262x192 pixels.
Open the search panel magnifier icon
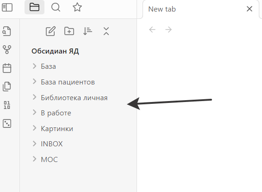point(56,7)
